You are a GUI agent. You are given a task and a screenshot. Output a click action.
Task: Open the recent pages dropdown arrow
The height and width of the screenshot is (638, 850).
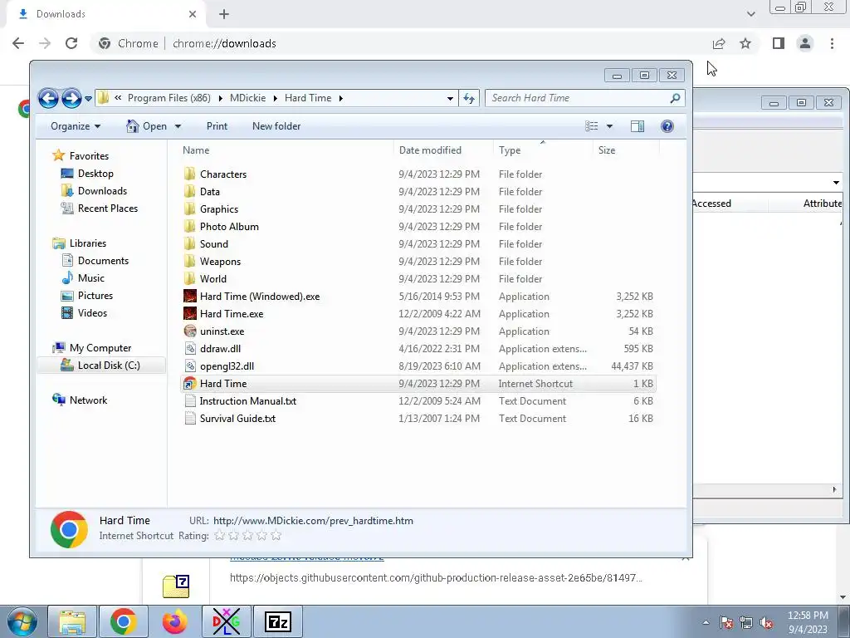[x=88, y=99]
